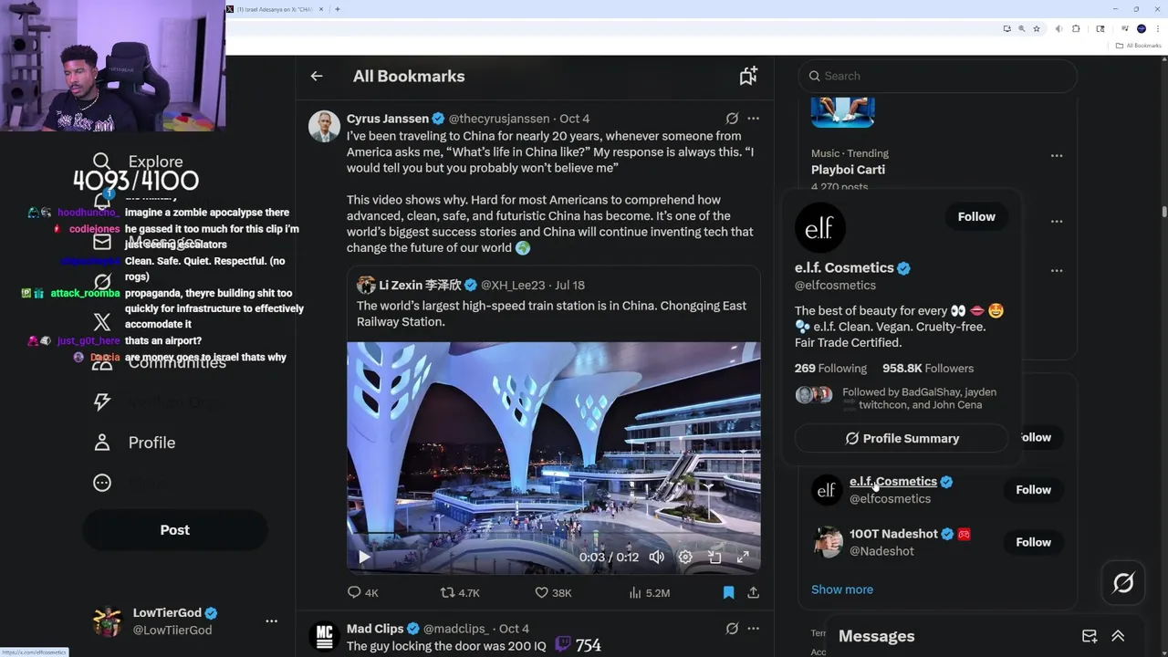This screenshot has width=1168, height=657.
Task: Open the Grok icon in the sidebar
Action: pos(102,282)
